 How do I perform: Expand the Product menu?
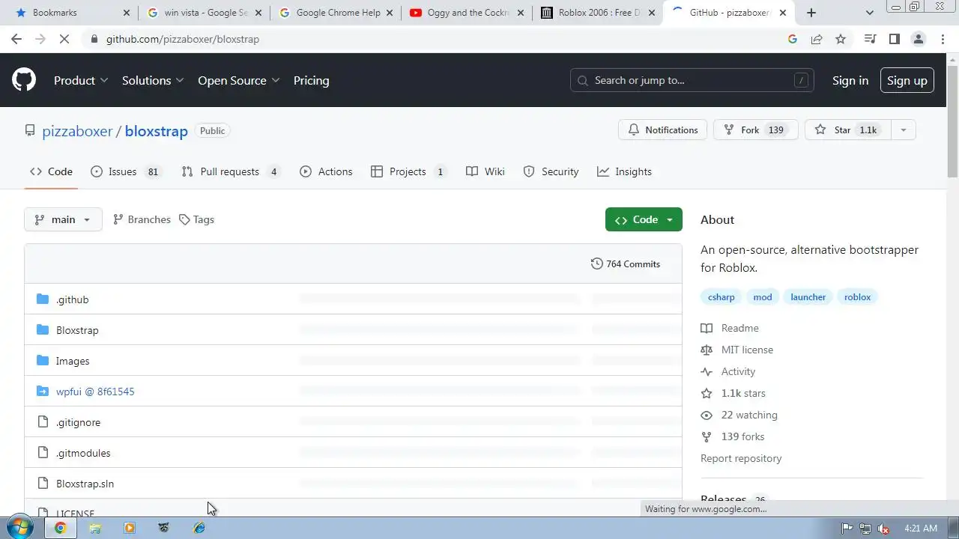pos(81,80)
